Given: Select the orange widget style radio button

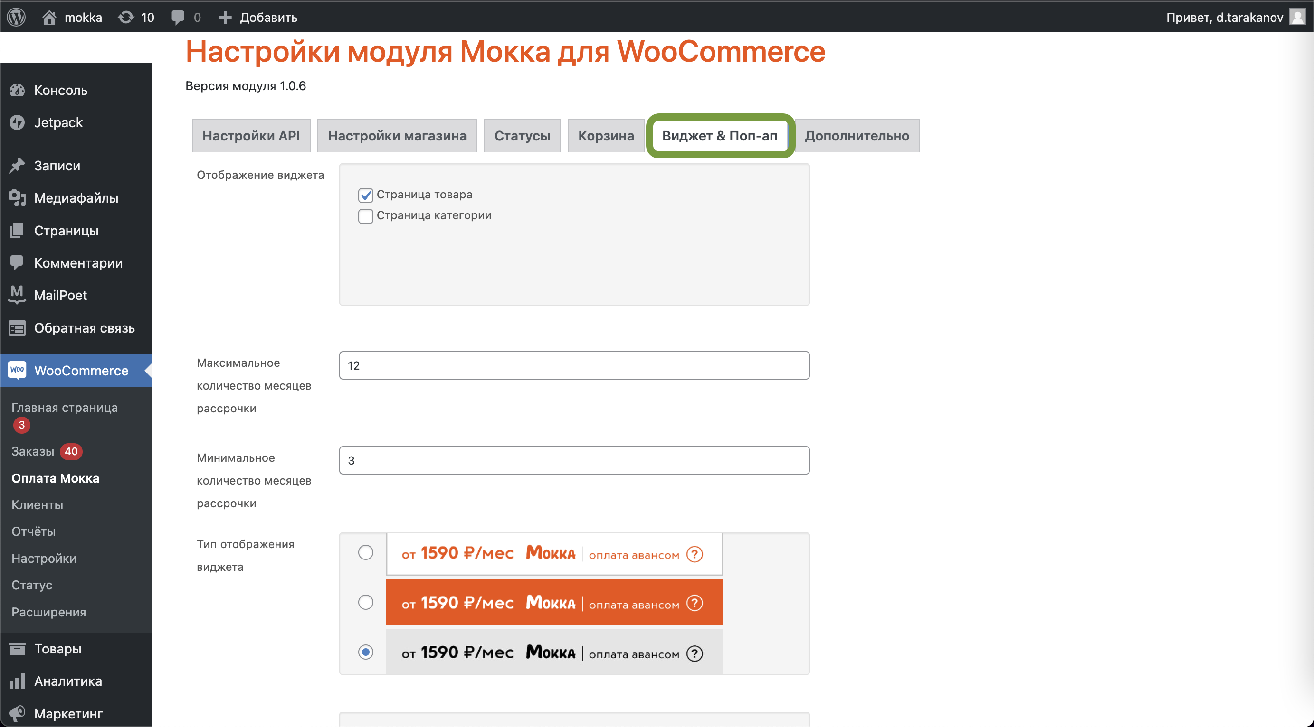Looking at the screenshot, I should tap(366, 602).
